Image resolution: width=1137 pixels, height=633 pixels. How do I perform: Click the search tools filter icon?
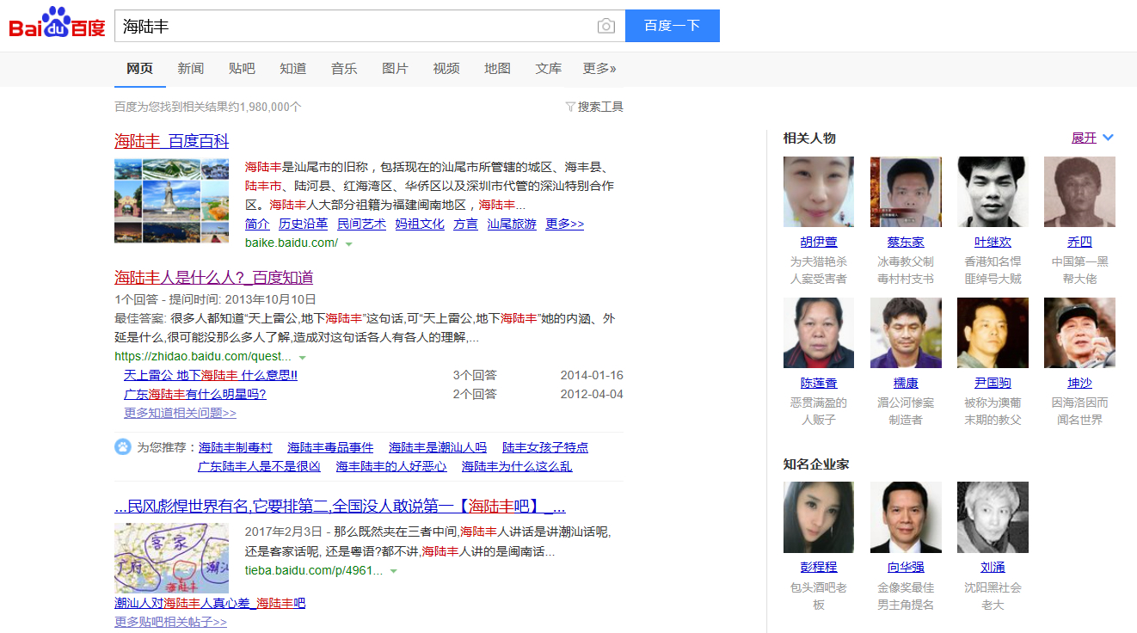[x=570, y=107]
